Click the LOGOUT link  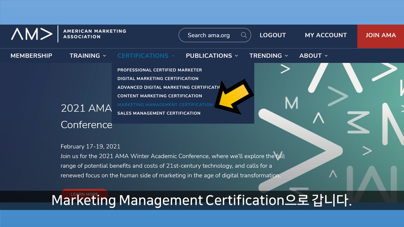[x=273, y=35]
